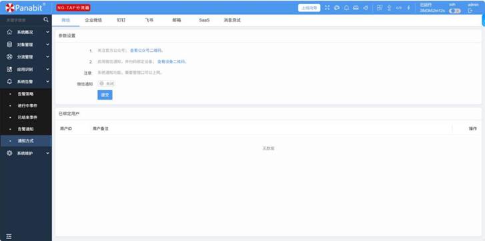Toggle the ssh switch in header
485x241 pixels.
point(455,11)
